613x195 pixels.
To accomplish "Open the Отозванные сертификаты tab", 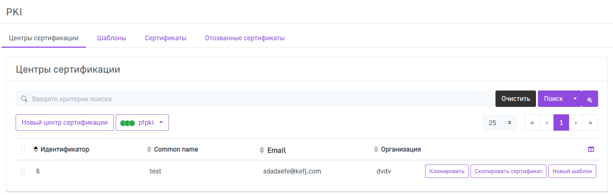I will click(x=244, y=38).
